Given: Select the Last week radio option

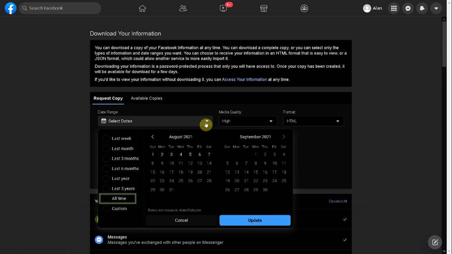Looking at the screenshot, I should pyautogui.click(x=106, y=139).
